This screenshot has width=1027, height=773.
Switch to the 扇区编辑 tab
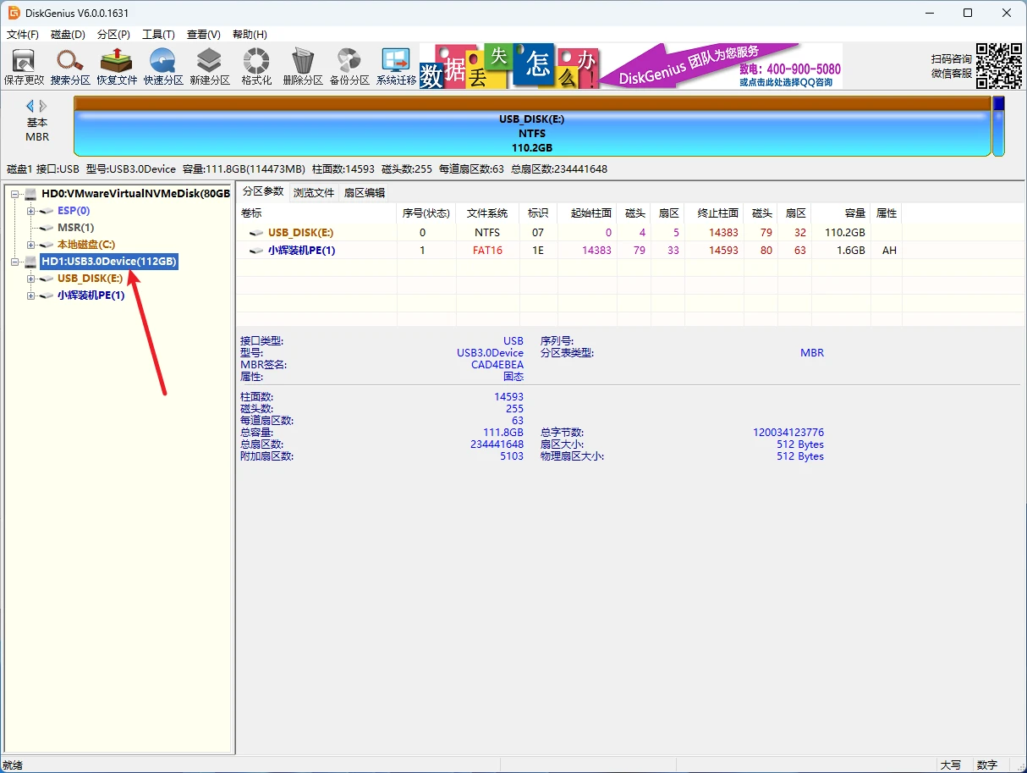click(365, 192)
